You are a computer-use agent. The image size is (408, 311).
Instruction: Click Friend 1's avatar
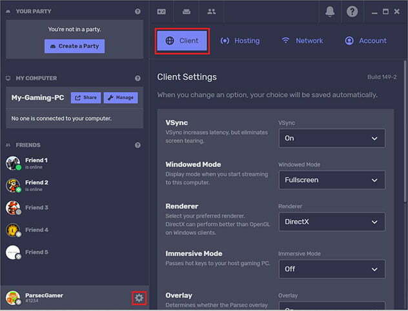tap(13, 163)
